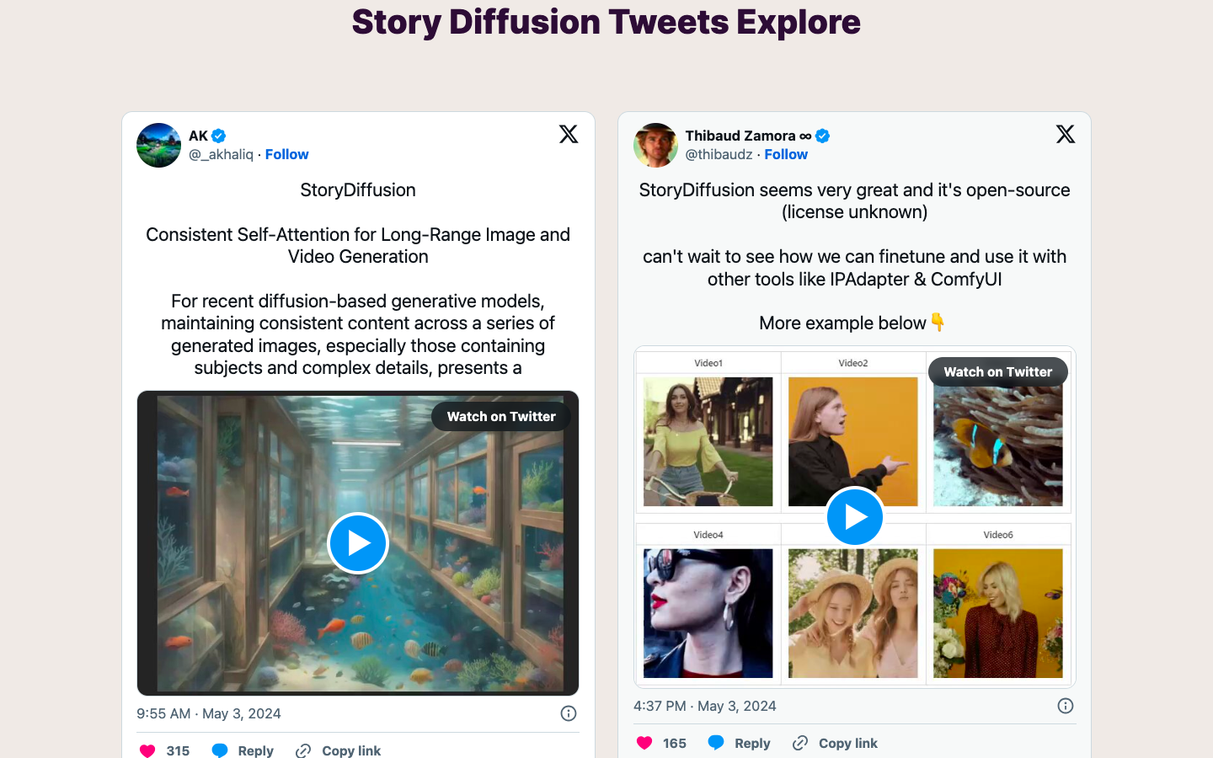Click reply bubble icon on AK's tweet
1213x758 pixels.
pyautogui.click(x=220, y=750)
